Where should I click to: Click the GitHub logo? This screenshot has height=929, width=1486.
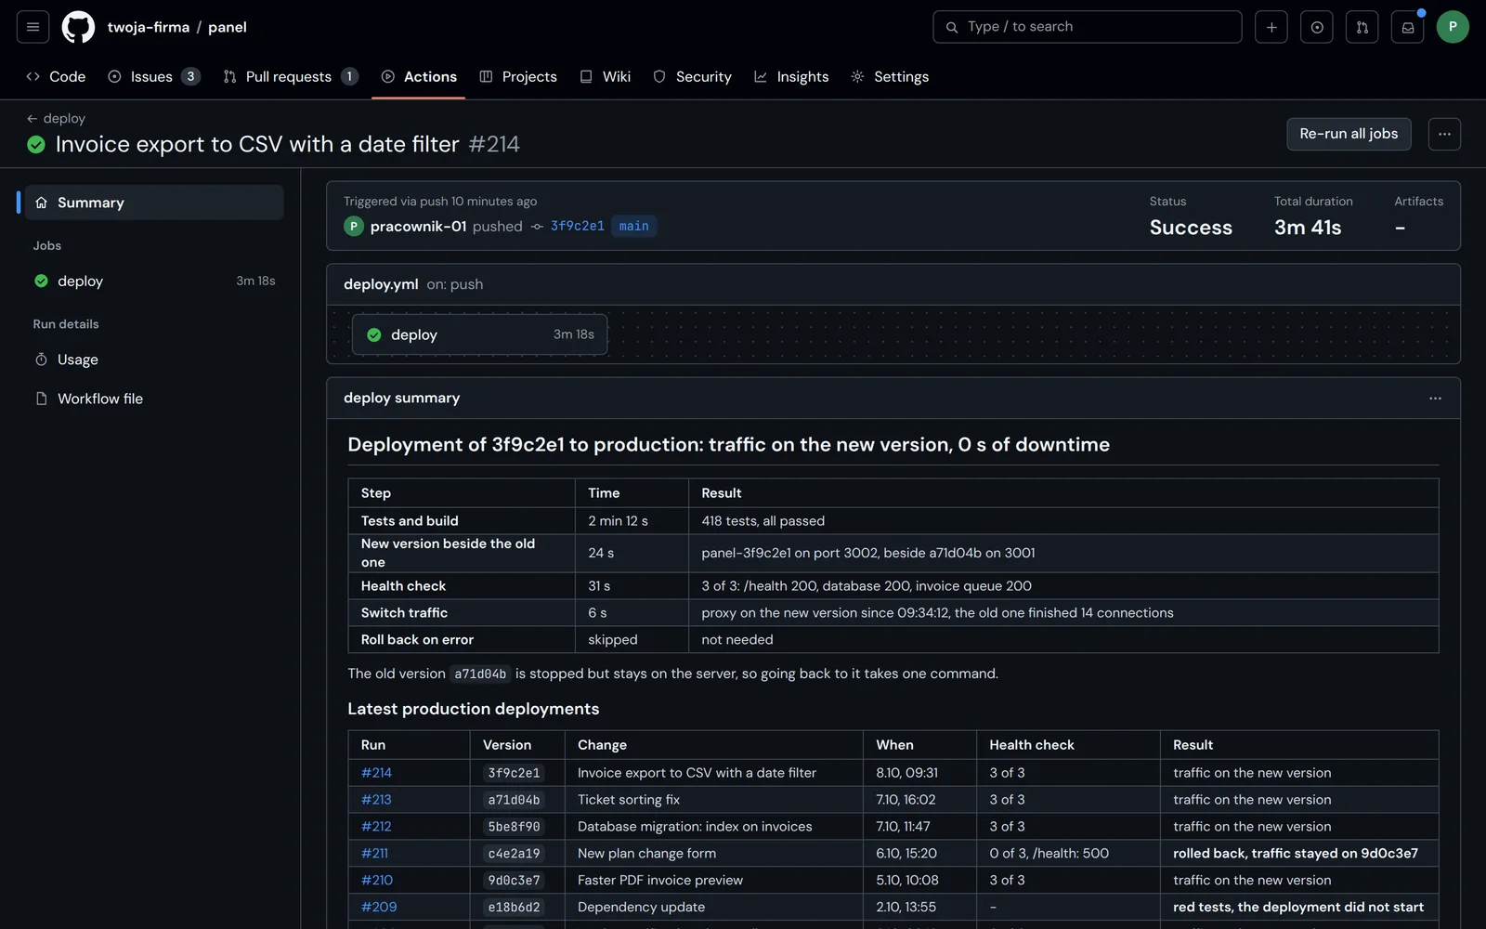[78, 27]
